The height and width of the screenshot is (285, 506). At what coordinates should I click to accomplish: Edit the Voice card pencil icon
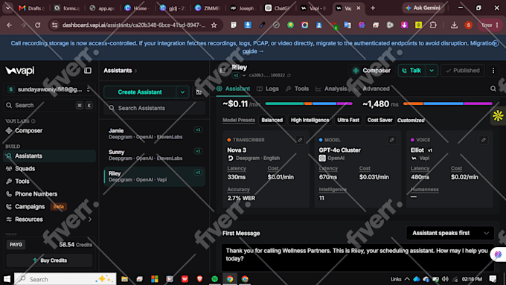coord(484,140)
